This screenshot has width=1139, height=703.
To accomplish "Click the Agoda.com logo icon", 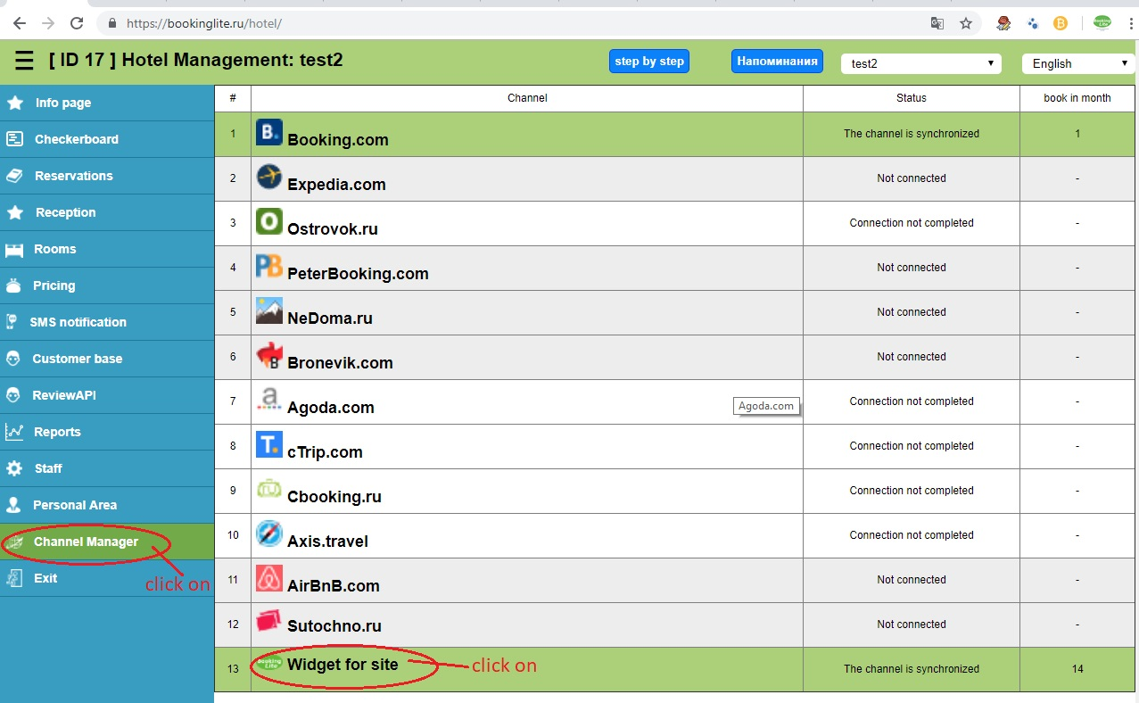I will point(269,400).
